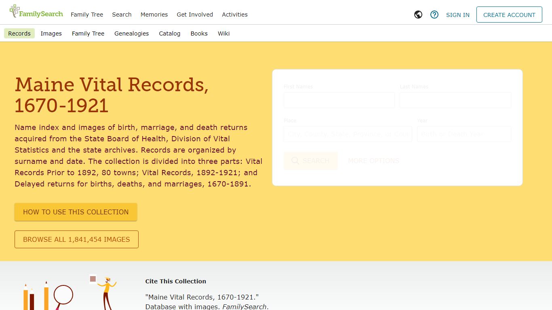Click How To Use This Collection button
This screenshot has height=310, width=552.
tap(76, 212)
